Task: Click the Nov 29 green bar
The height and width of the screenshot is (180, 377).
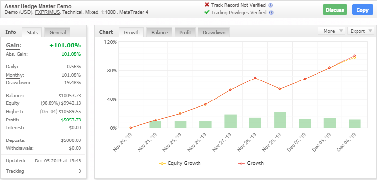Action: [280, 120]
